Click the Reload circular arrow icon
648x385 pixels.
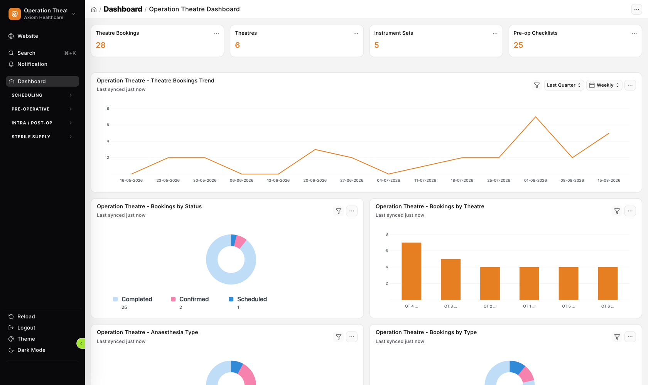(11, 316)
